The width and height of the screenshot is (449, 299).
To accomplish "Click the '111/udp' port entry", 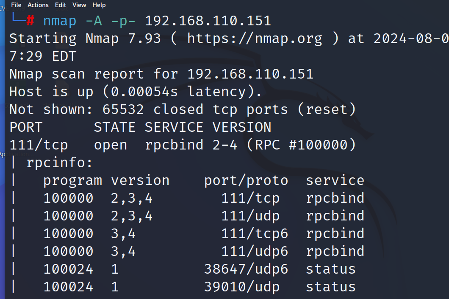I will [250, 216].
